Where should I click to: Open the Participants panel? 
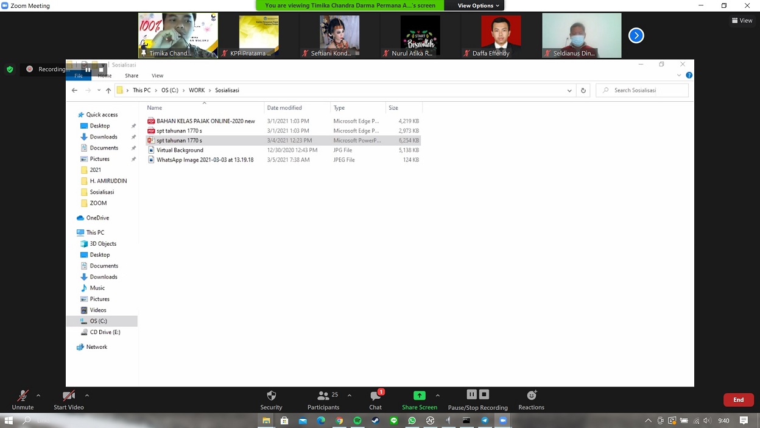coord(323,396)
